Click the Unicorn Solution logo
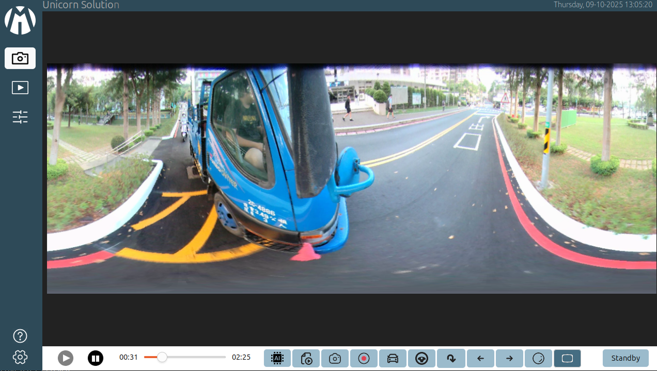This screenshot has height=371, width=657. click(x=20, y=21)
